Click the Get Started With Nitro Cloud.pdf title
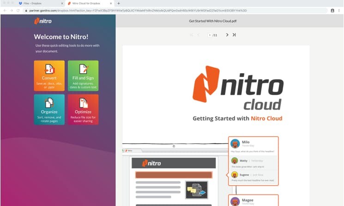This screenshot has width=344, height=206. (212, 21)
